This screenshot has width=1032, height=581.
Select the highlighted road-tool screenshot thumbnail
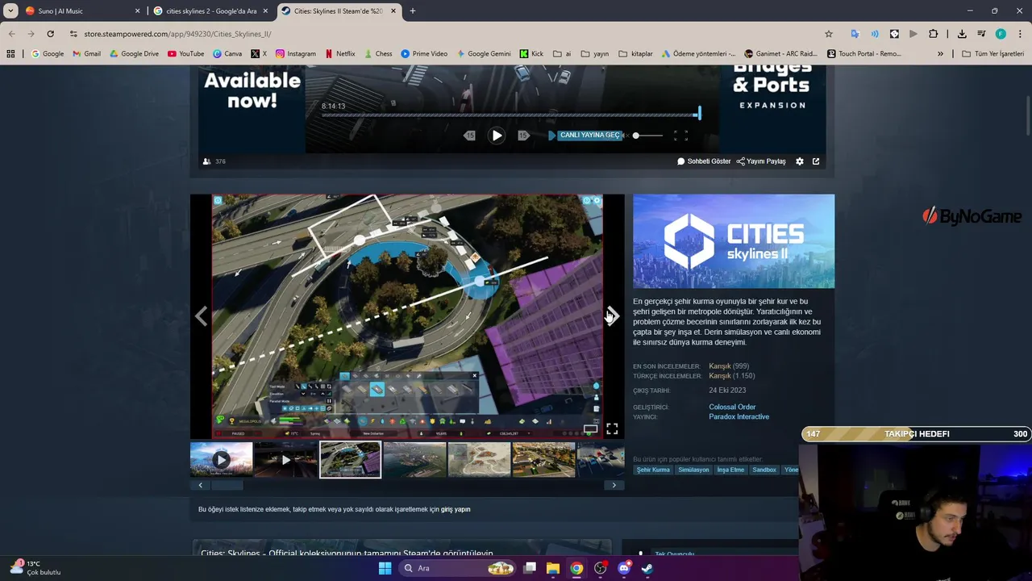(x=350, y=460)
